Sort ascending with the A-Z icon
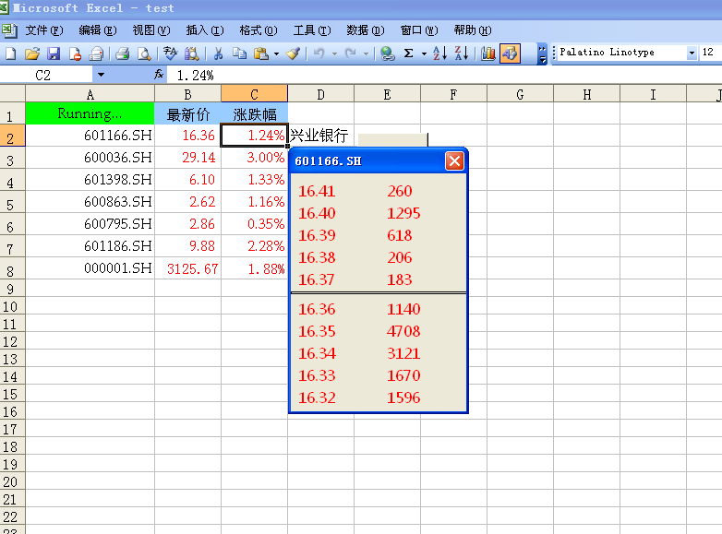This screenshot has height=534, width=722. click(439, 53)
